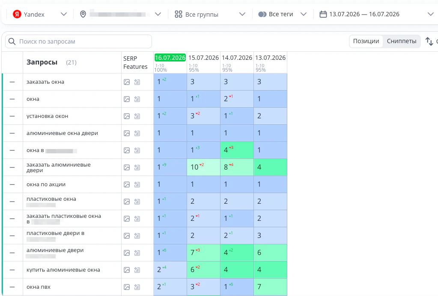Click the Запросы column header
This screenshot has width=438, height=296.
42,62
